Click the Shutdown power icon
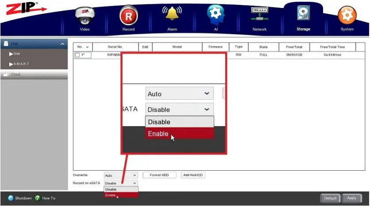Screen dimensions: 370x206 pos(11,198)
